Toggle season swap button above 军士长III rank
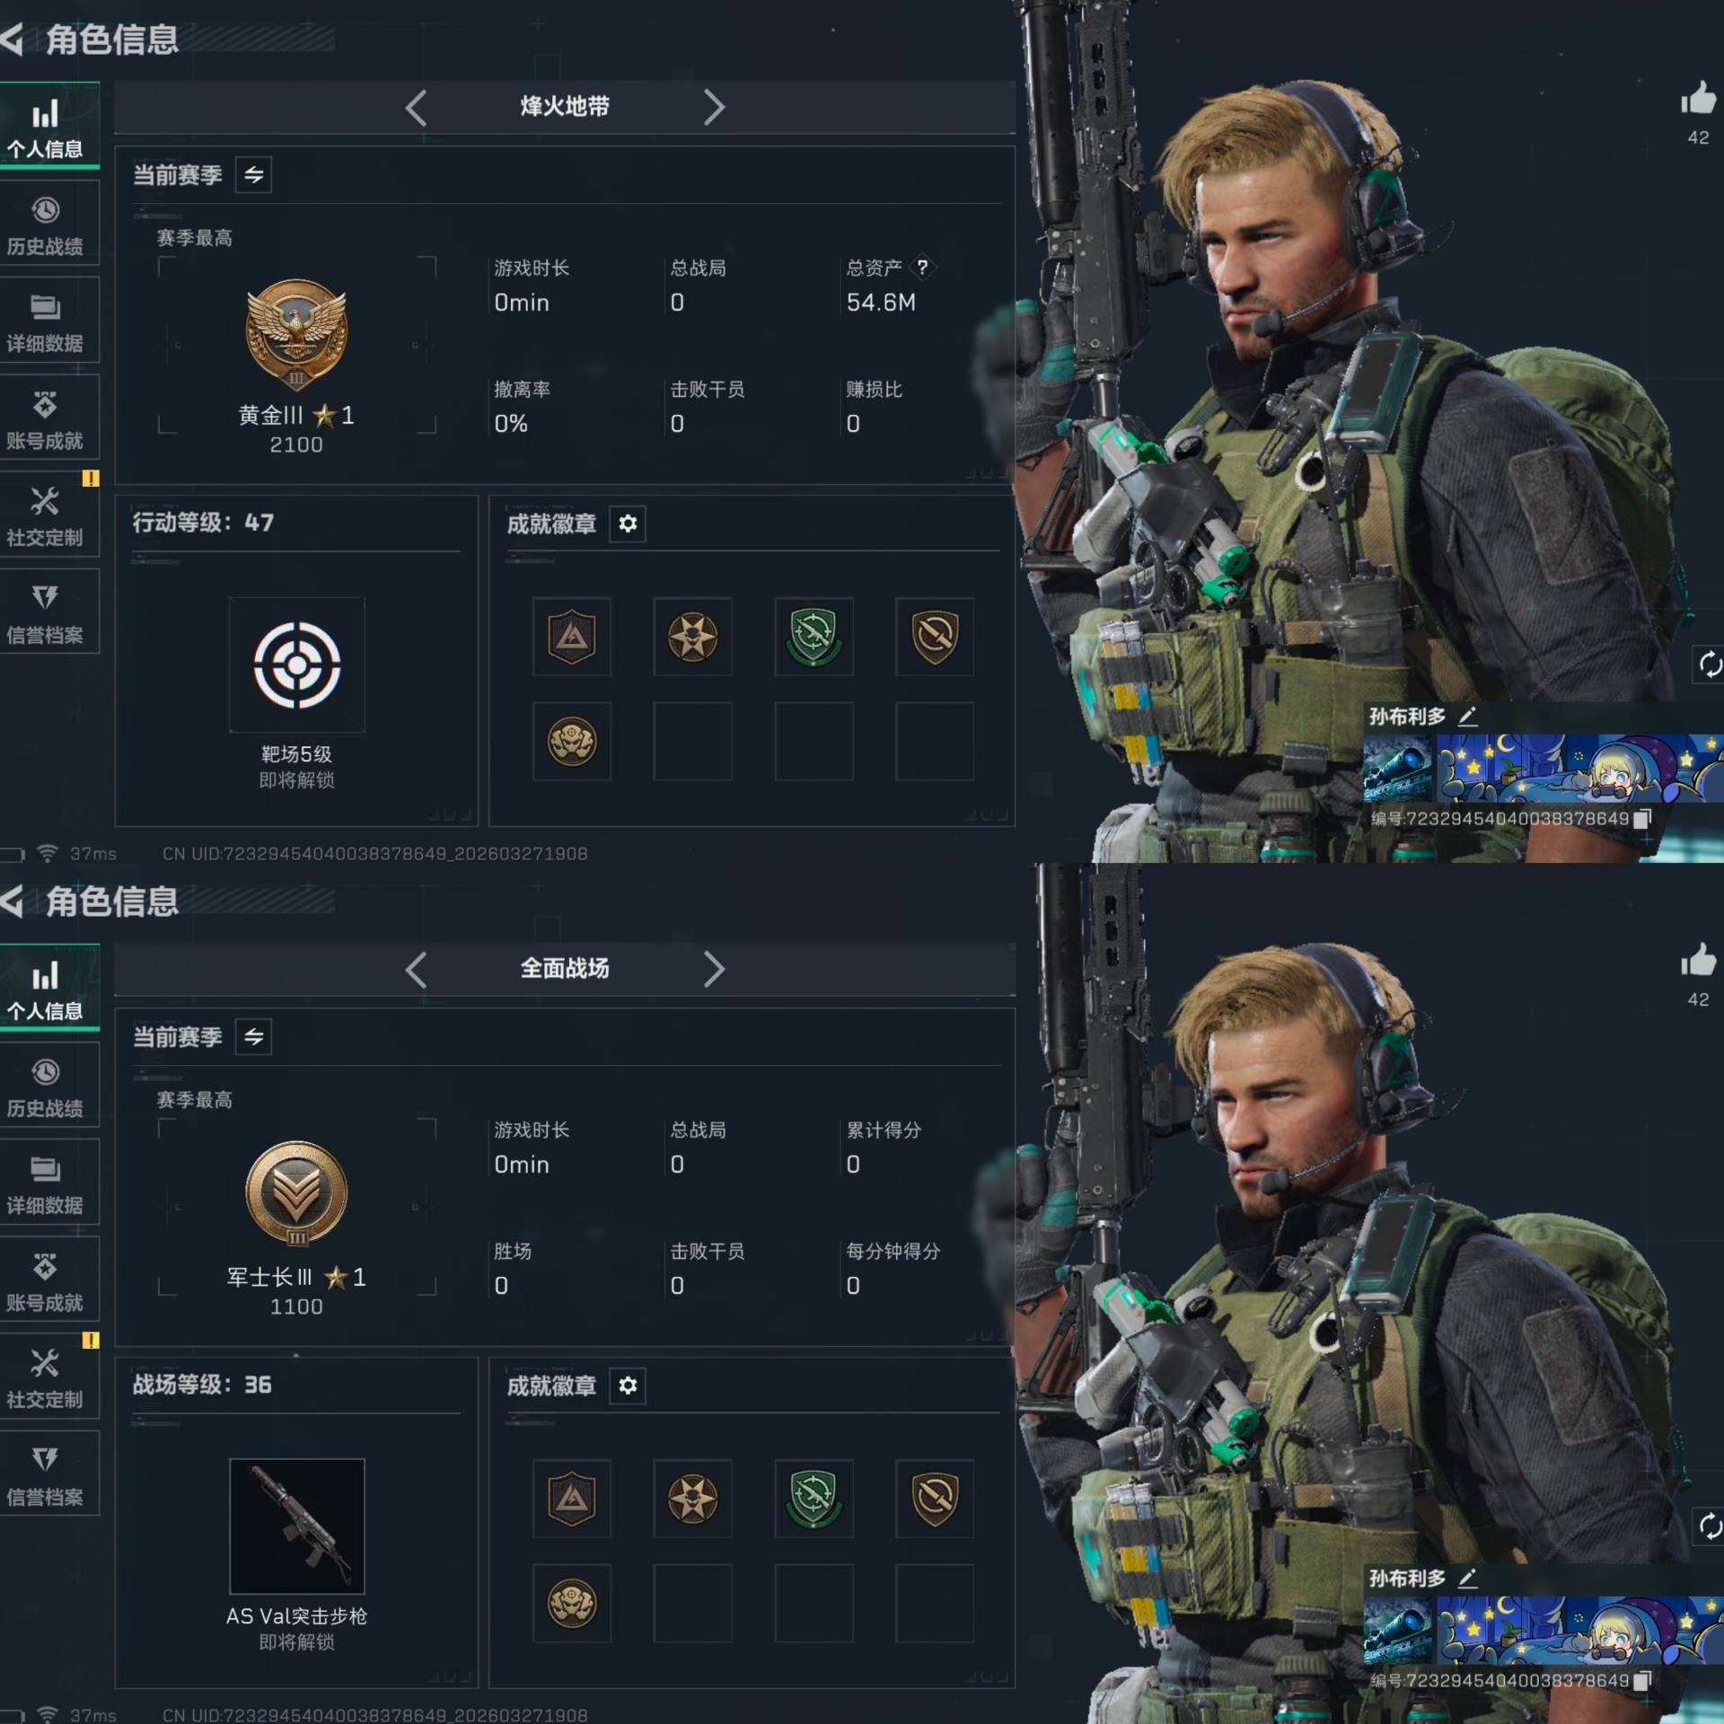 pos(254,1036)
